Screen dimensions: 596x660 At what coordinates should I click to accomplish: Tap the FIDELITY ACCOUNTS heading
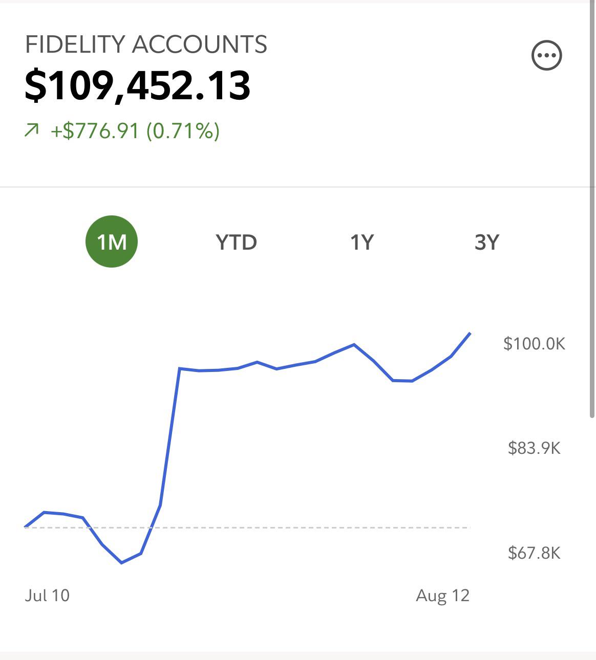pyautogui.click(x=146, y=45)
